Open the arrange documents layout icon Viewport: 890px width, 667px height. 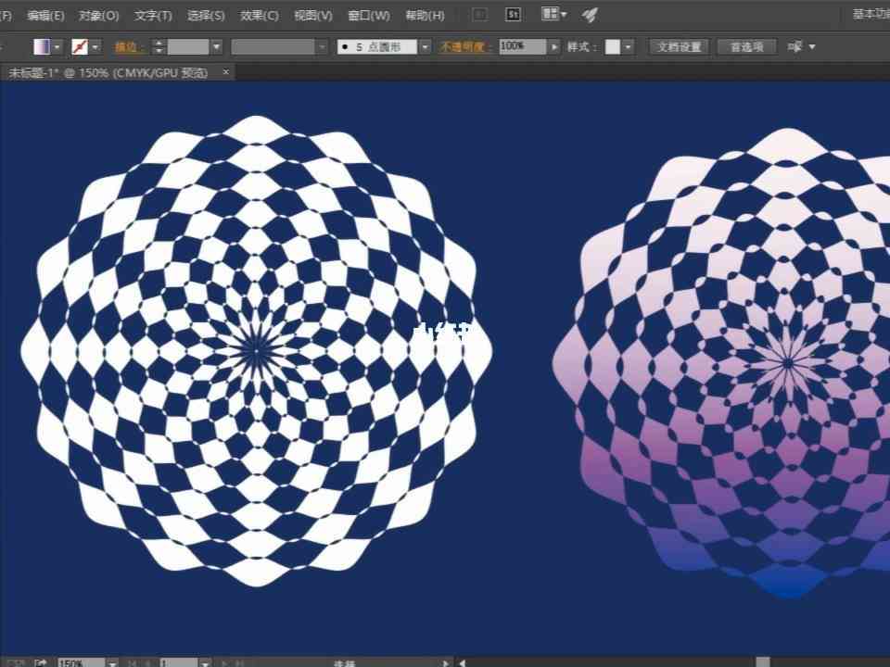[553, 14]
